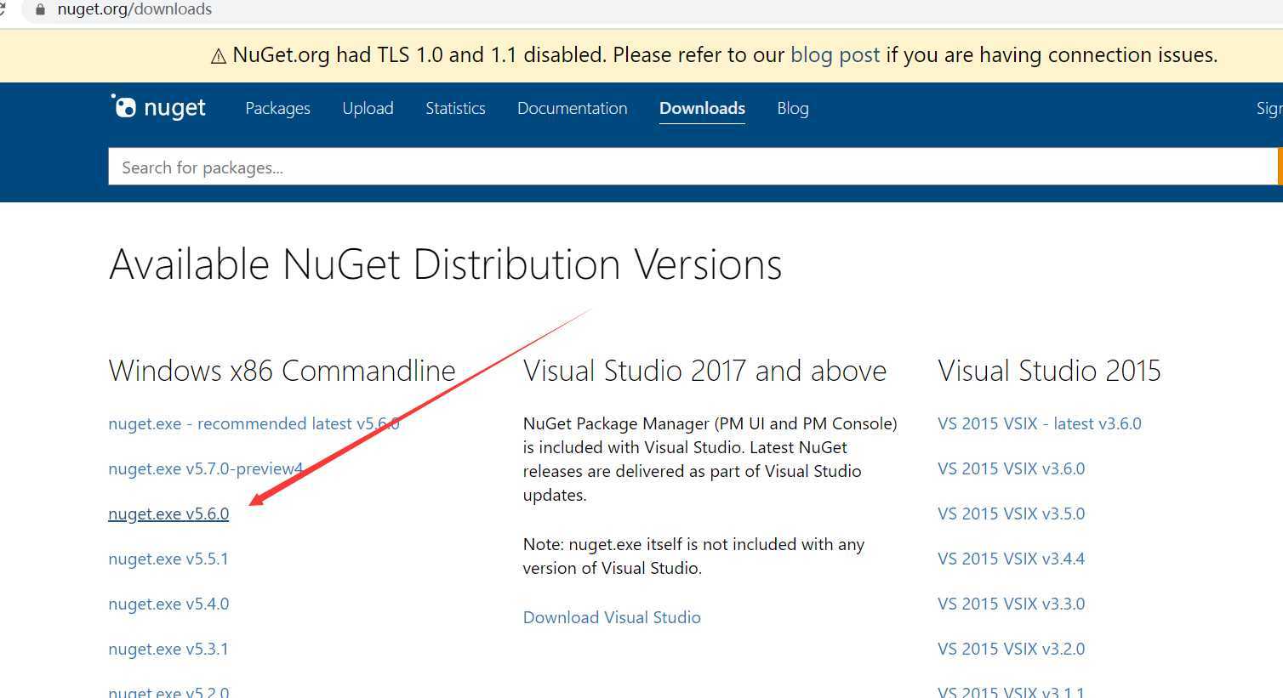The height and width of the screenshot is (698, 1283).
Task: Open the Packages menu item
Action: tap(277, 108)
